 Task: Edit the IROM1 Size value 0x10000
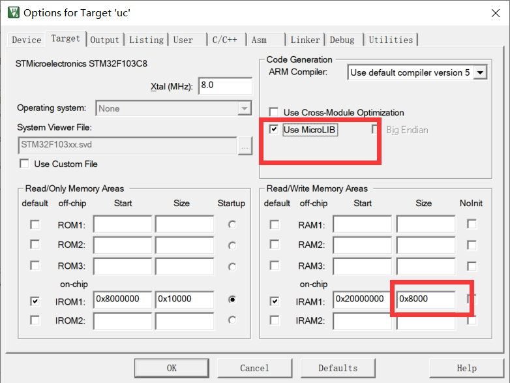pos(185,299)
